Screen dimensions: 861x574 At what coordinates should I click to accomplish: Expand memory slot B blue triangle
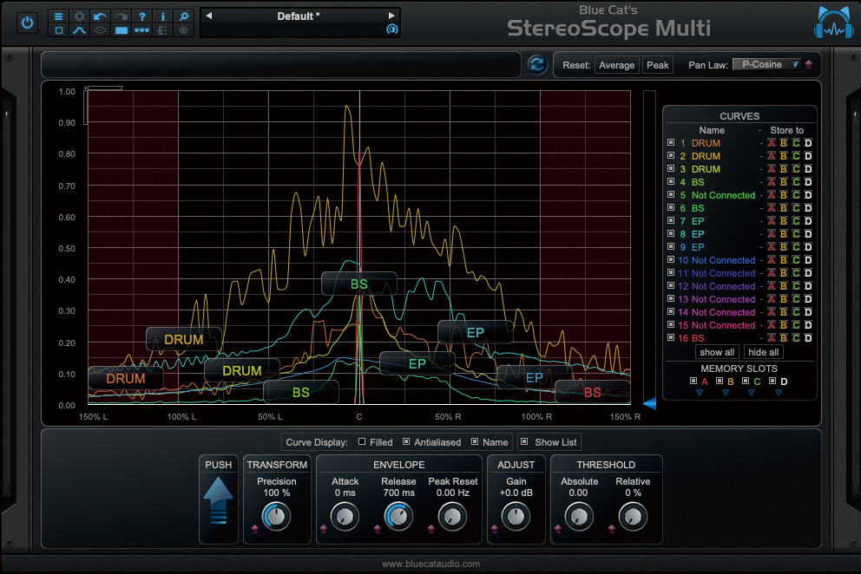(726, 393)
